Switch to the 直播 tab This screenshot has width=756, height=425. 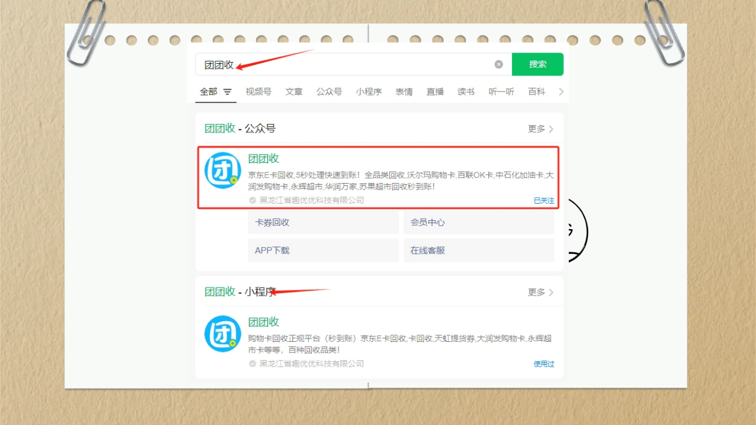click(x=435, y=91)
